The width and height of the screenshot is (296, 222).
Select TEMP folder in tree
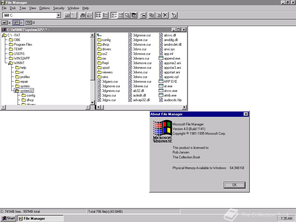[x=16, y=49]
